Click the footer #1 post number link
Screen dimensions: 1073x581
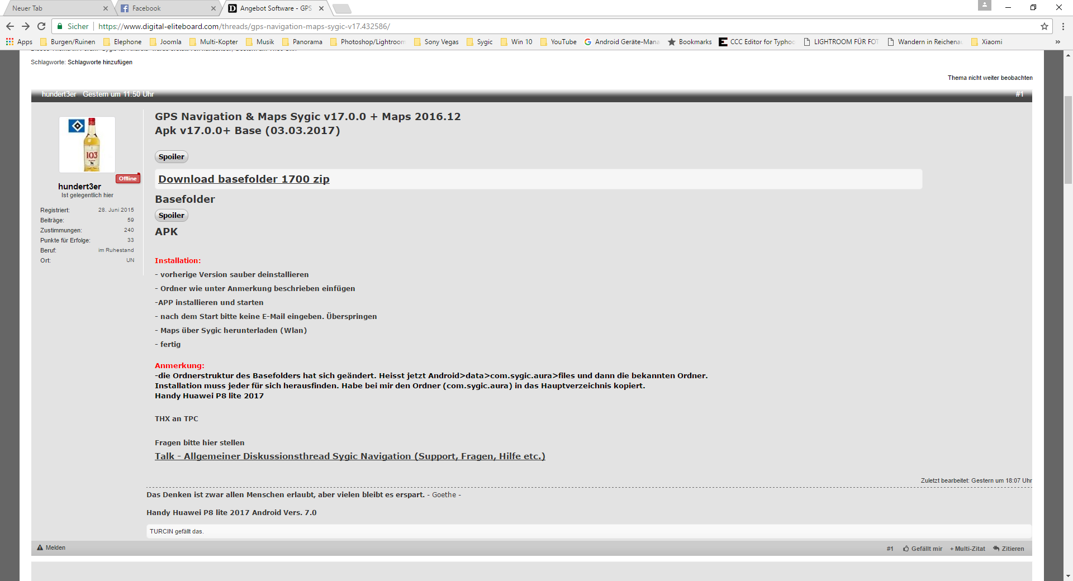(x=890, y=549)
